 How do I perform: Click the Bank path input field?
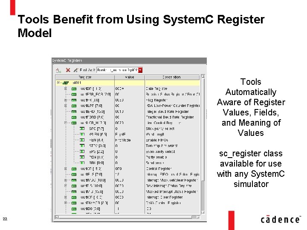(118, 70)
